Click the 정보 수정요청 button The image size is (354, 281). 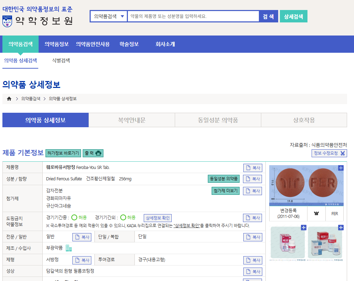tap(329, 153)
